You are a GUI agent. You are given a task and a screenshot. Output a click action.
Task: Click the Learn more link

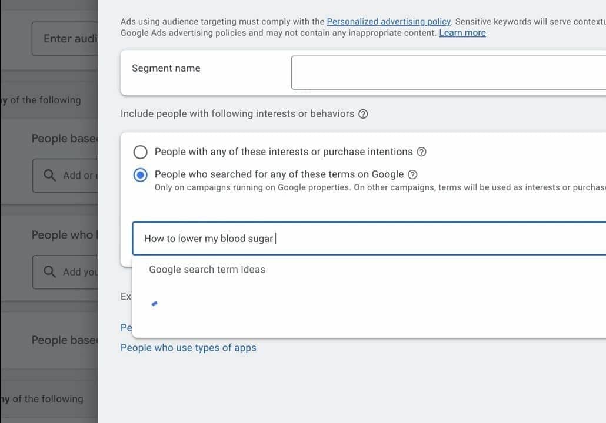click(x=462, y=33)
